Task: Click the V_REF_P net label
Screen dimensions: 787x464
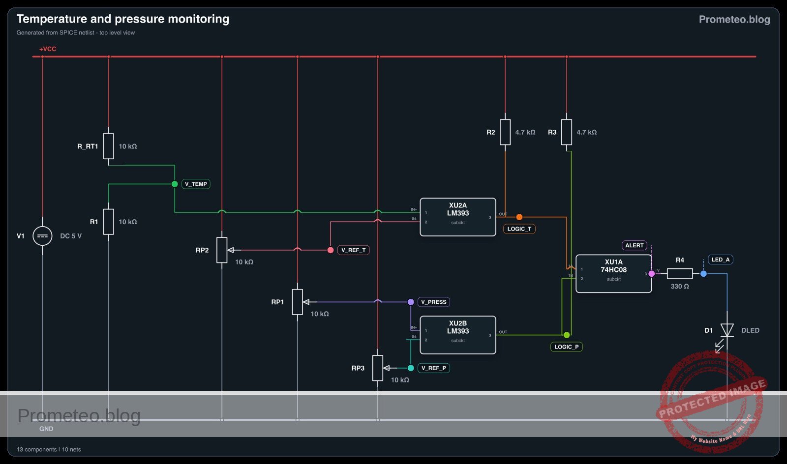Action: [434, 368]
